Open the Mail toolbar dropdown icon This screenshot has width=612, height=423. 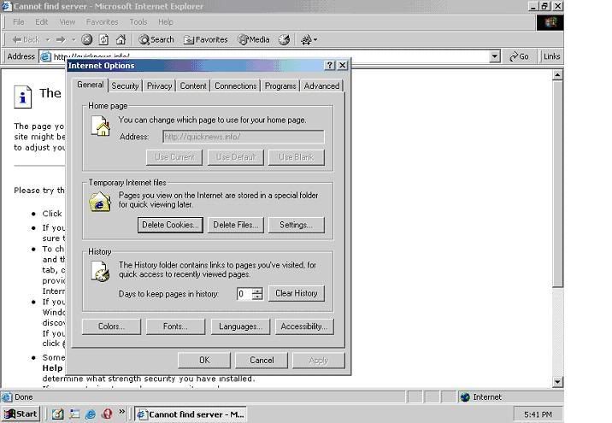[x=309, y=40]
